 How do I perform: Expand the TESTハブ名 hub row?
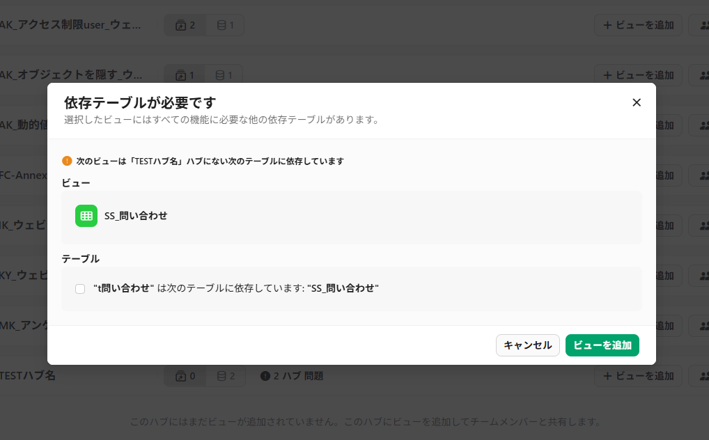(x=28, y=377)
